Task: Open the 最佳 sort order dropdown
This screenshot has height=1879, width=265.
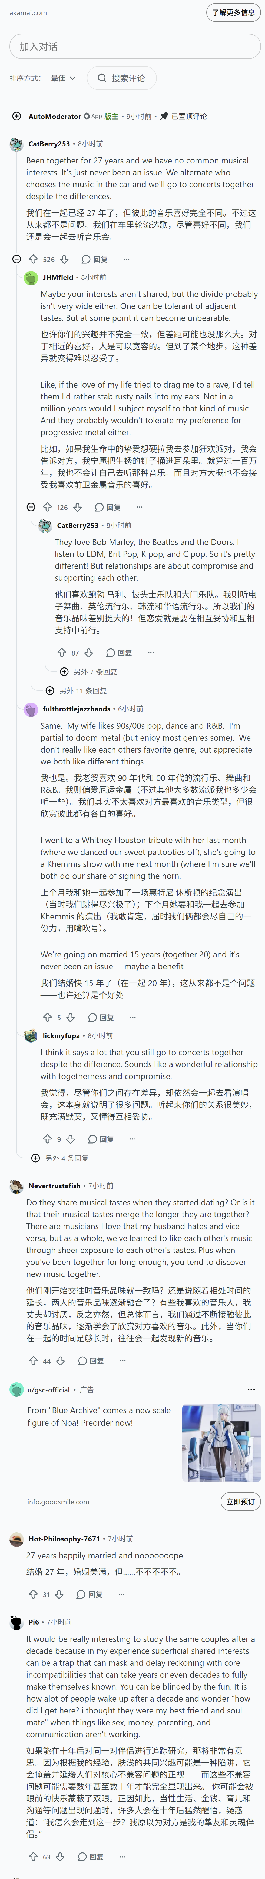Action: [63, 78]
